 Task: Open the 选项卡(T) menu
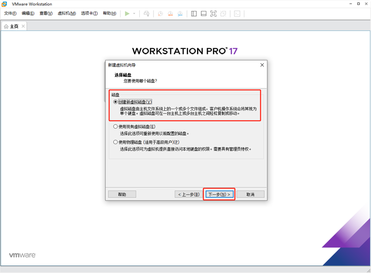click(89, 13)
